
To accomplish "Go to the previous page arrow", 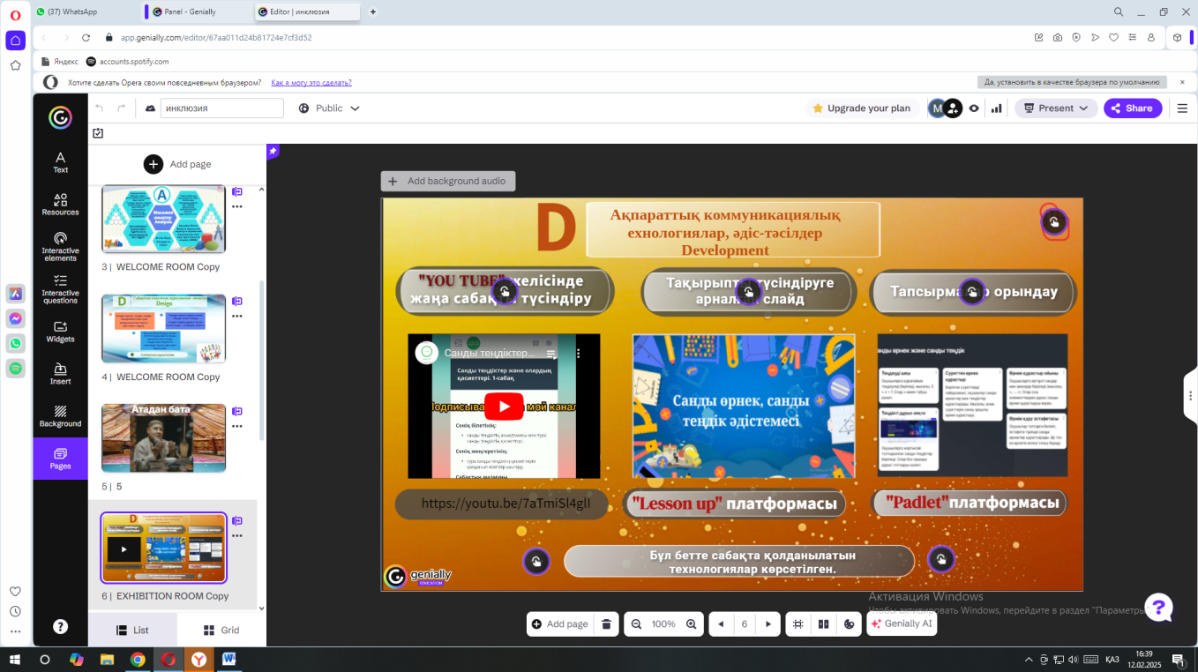I will pos(721,624).
